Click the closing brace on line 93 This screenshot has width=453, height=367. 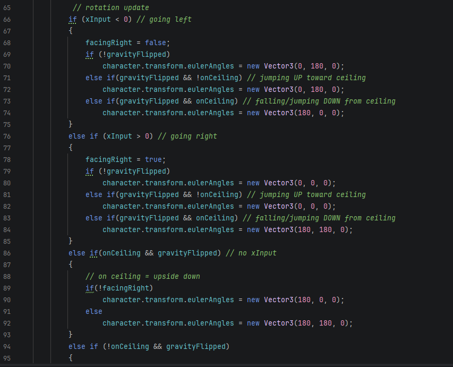coord(70,335)
